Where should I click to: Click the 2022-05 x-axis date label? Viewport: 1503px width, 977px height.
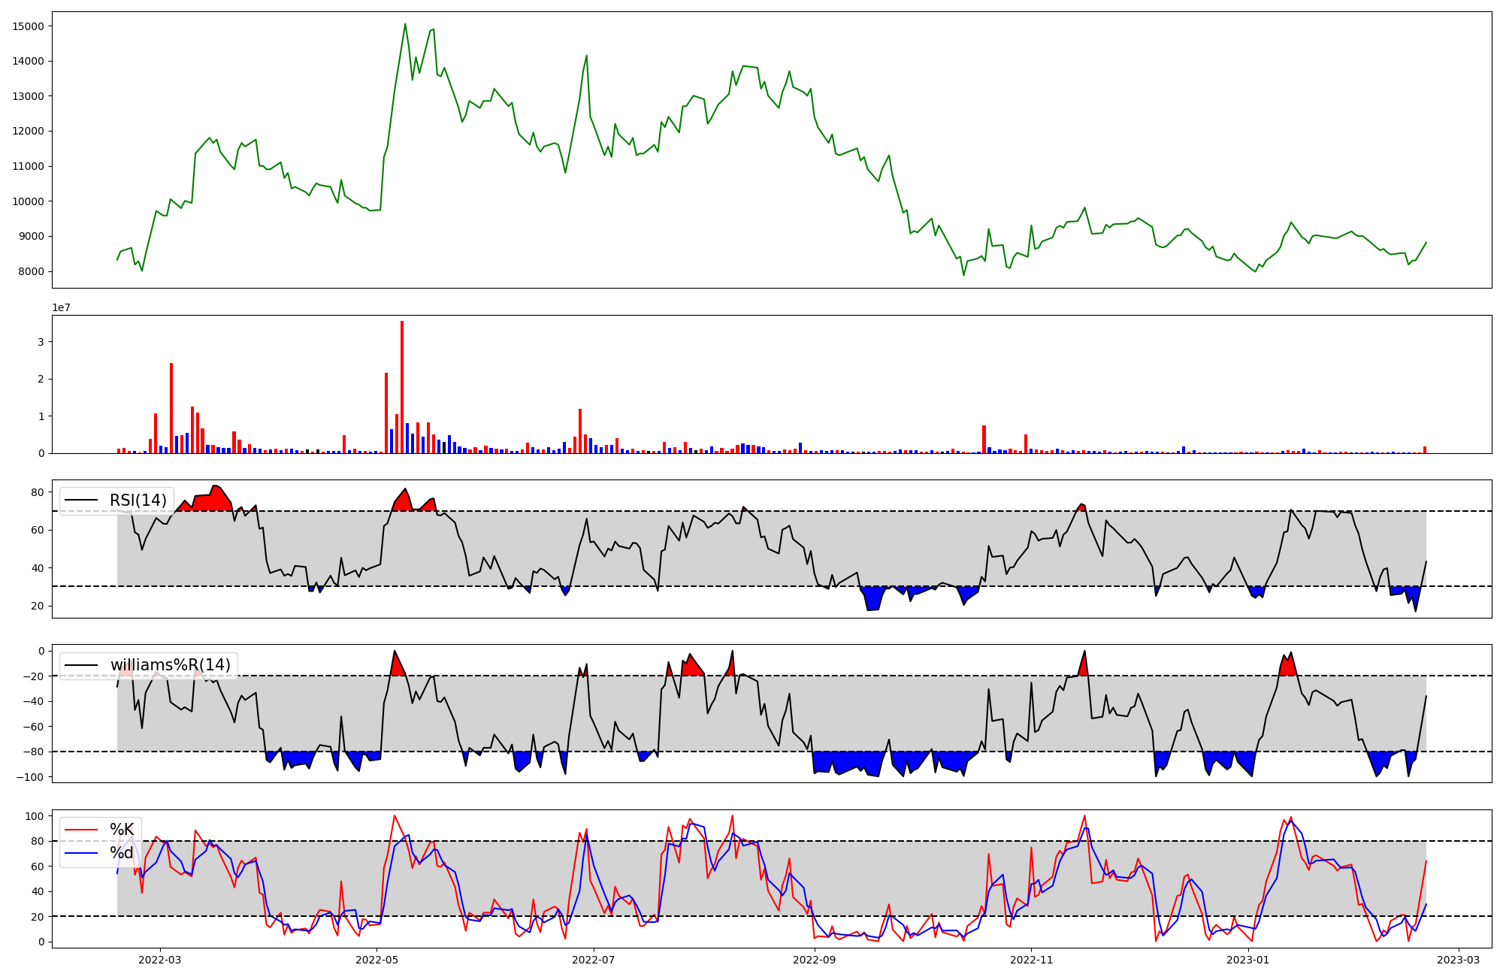tap(377, 960)
